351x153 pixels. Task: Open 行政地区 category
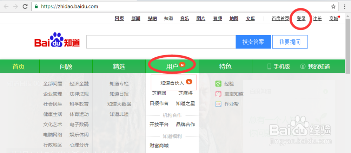pyautogui.click(x=53, y=145)
